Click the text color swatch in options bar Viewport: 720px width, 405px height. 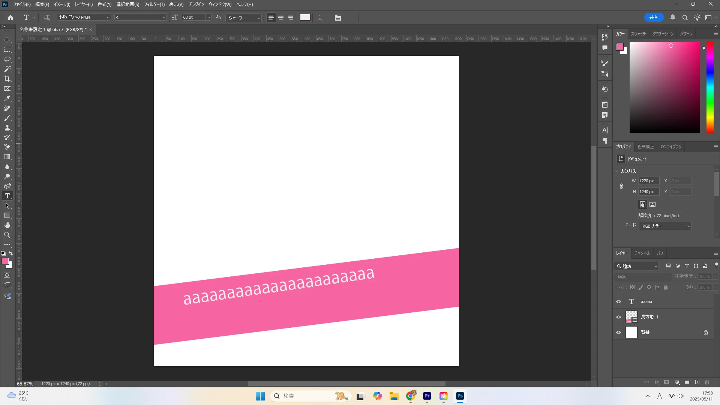click(x=305, y=18)
